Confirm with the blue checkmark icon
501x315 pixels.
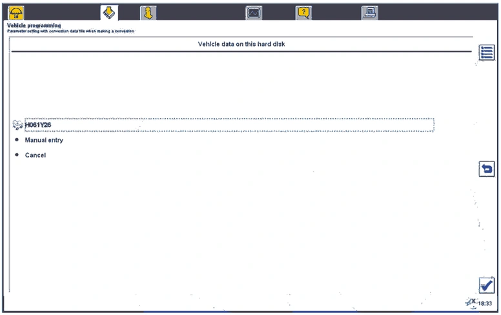tap(486, 285)
